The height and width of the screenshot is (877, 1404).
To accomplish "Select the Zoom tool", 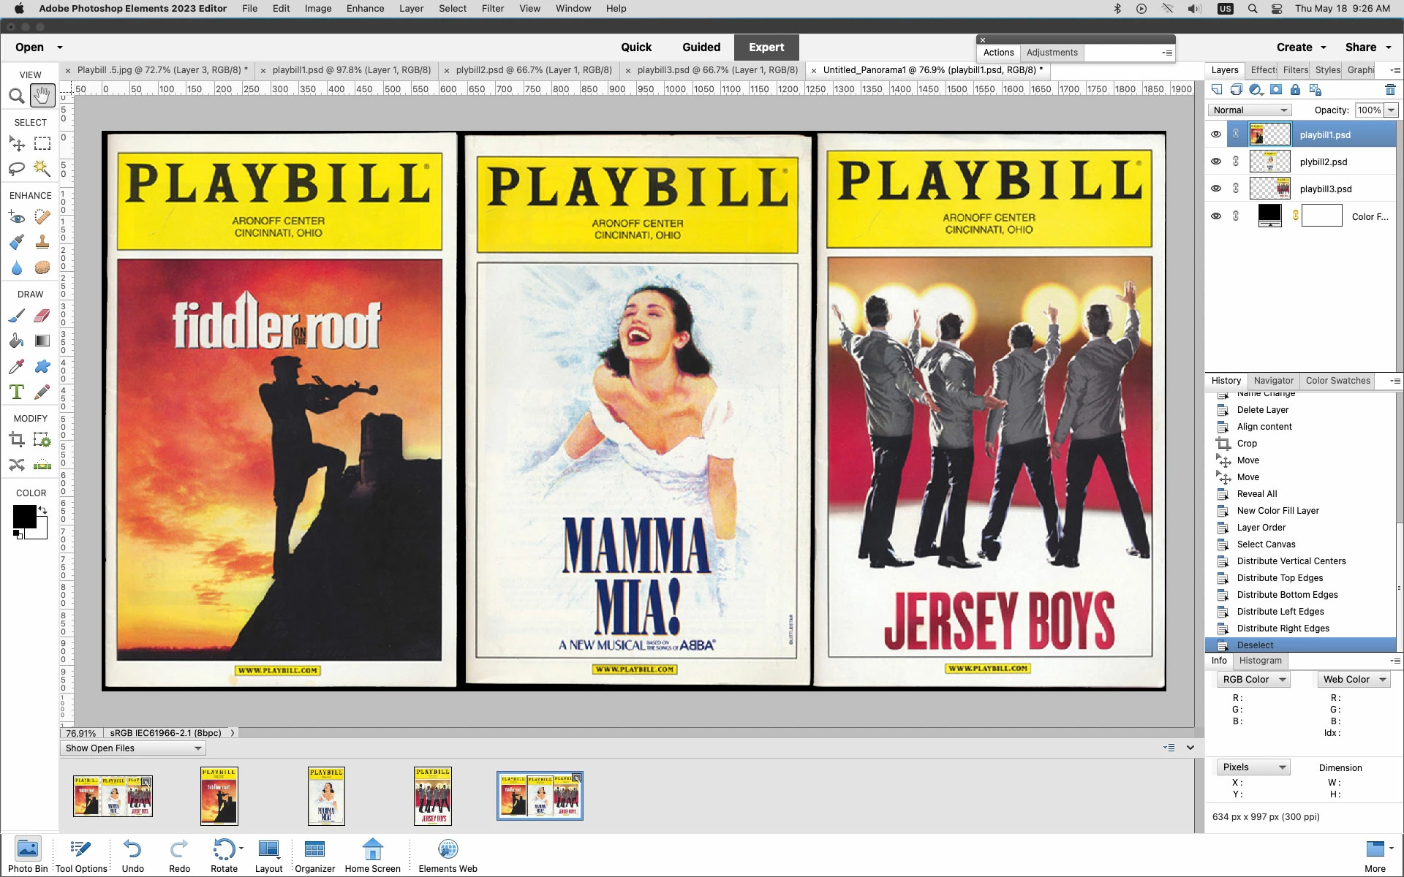I will click(16, 96).
